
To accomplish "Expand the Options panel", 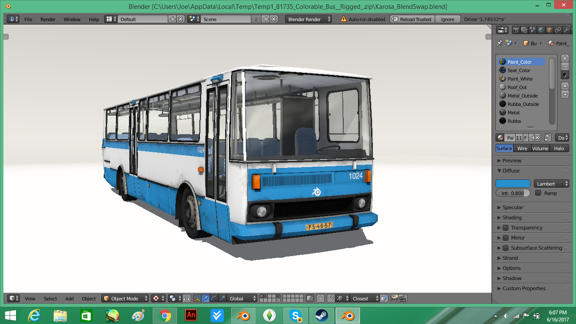I will tap(532, 268).
